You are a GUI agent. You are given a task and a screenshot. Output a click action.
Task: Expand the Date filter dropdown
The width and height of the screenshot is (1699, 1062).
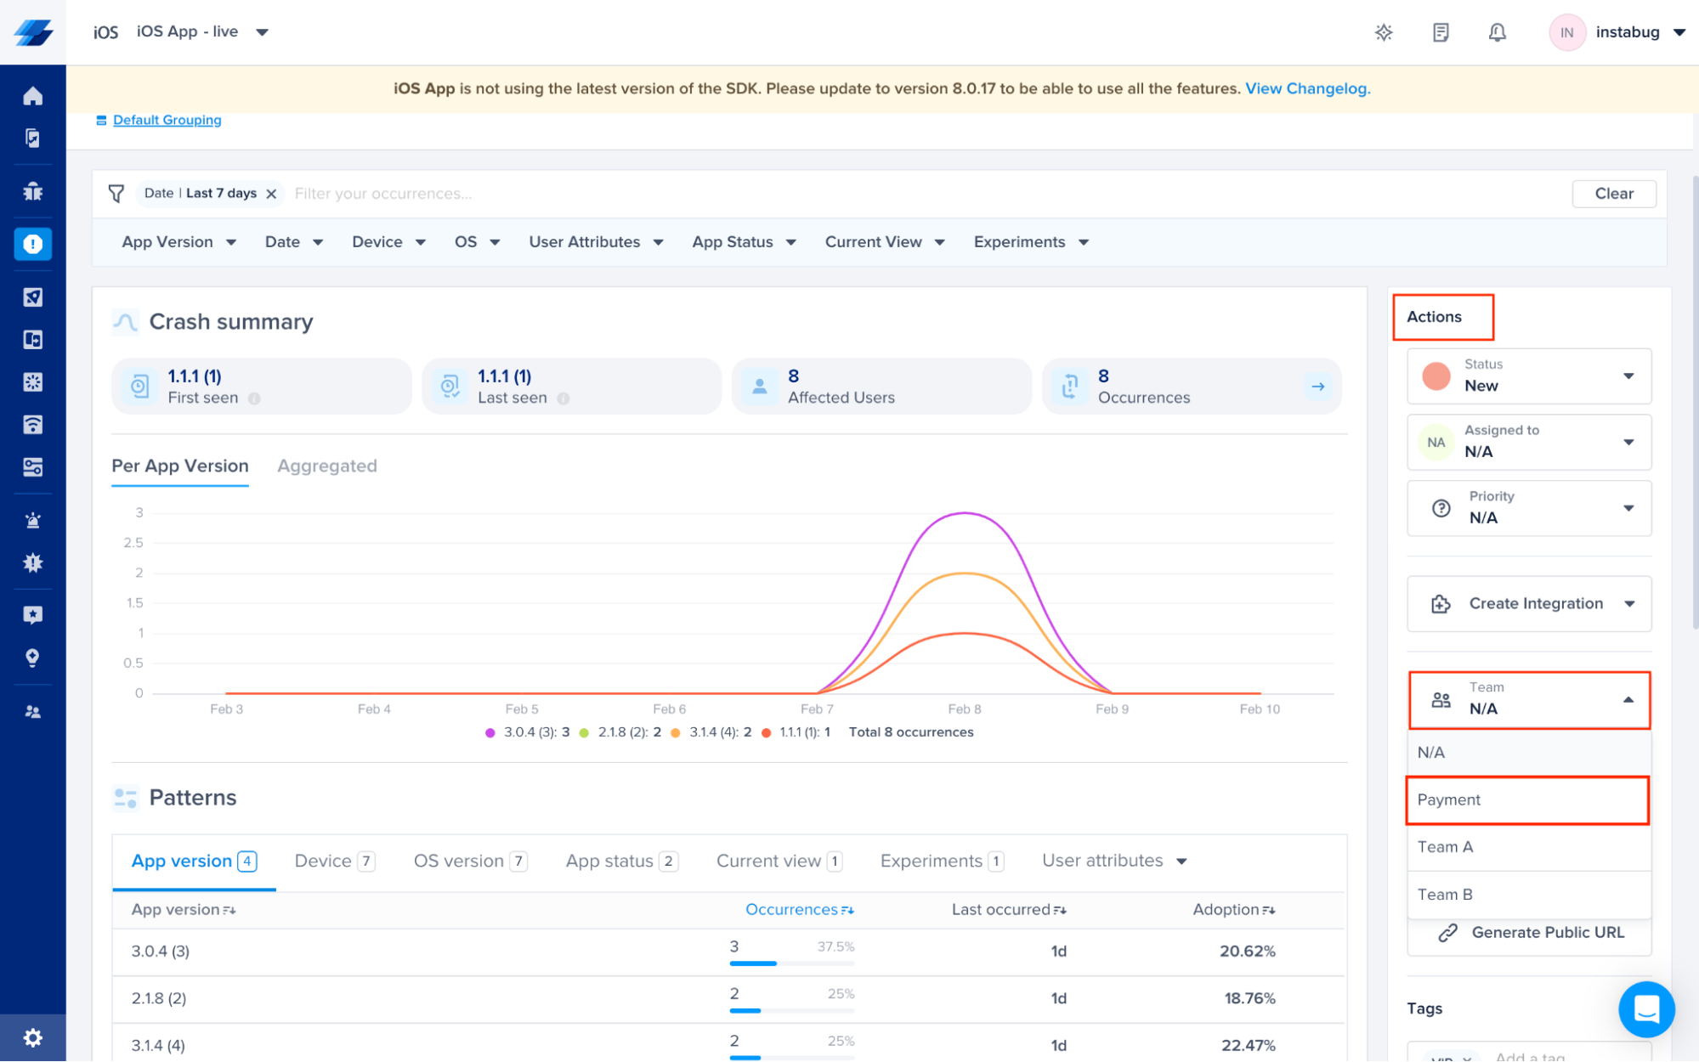293,242
